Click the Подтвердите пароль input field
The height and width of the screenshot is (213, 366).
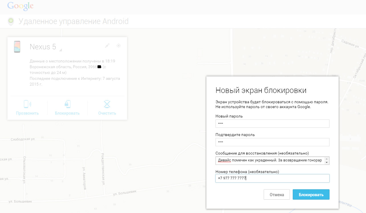272,142
